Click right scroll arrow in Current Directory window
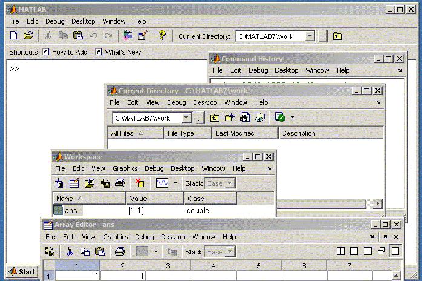Screen dimensions: 422x281 tap(378, 203)
